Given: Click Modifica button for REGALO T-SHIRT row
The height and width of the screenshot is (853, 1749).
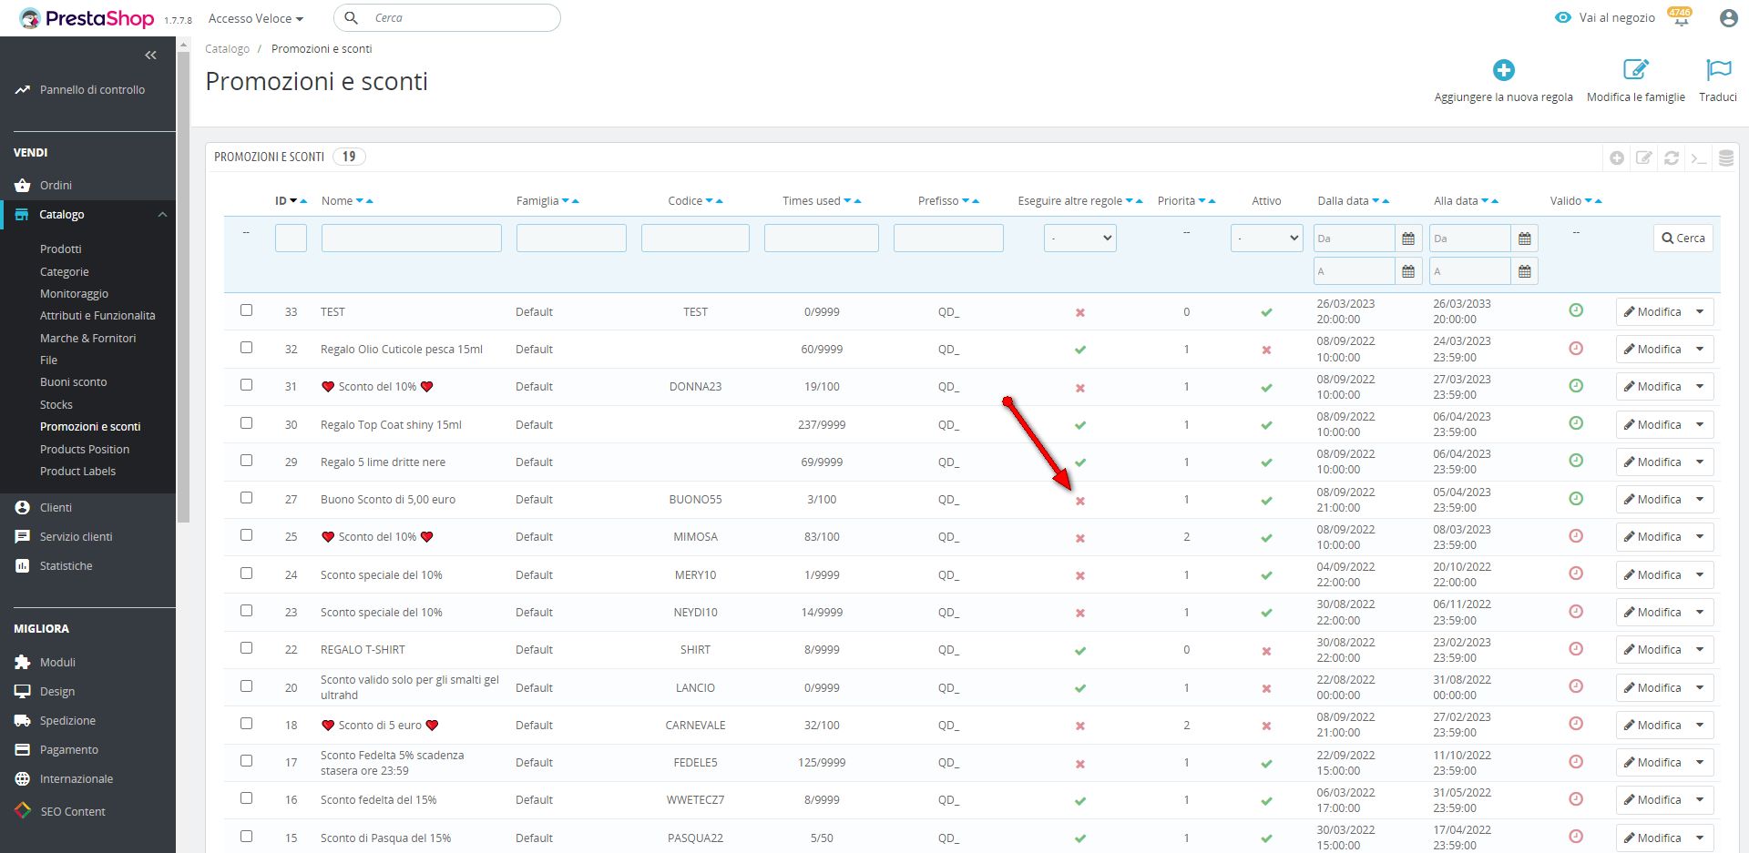Looking at the screenshot, I should tap(1652, 650).
